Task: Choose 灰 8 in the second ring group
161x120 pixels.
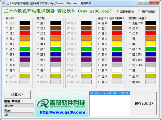Action: click(41, 65)
